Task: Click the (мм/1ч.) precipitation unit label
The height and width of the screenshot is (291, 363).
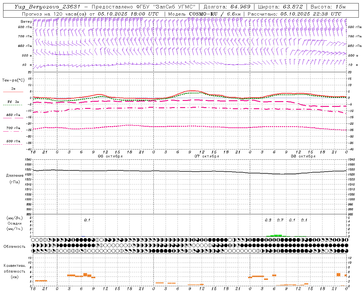Action: pos(14,228)
